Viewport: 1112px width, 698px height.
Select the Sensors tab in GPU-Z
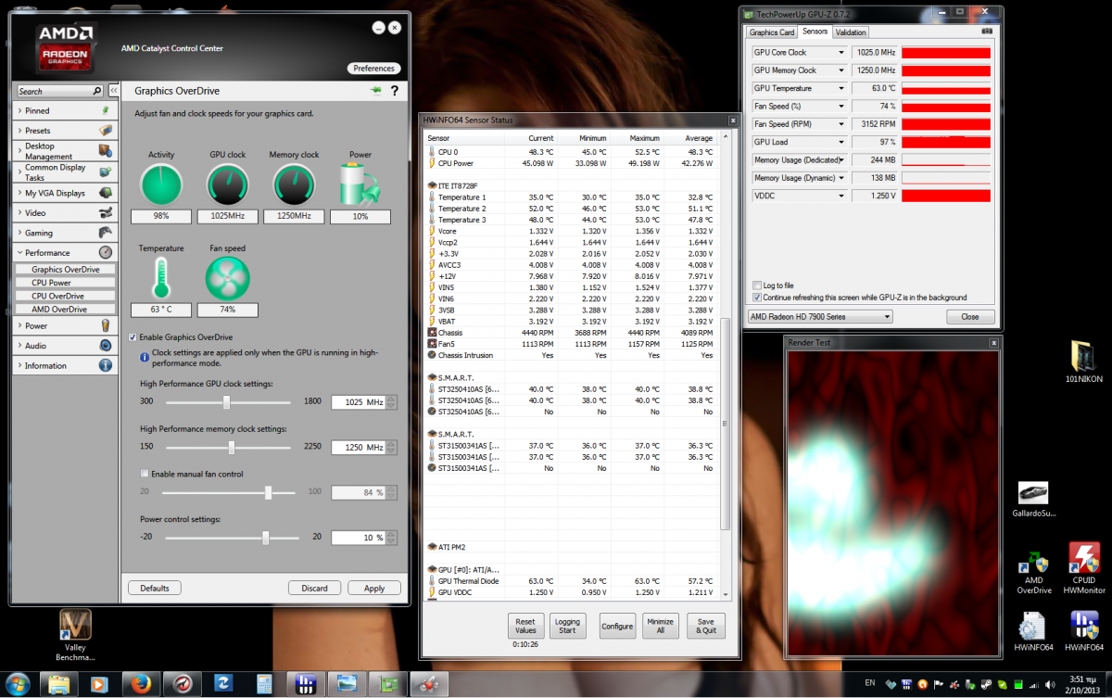point(815,32)
